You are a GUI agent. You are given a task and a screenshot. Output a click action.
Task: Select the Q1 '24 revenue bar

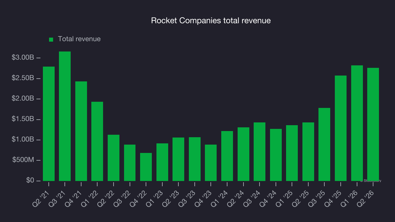pyautogui.click(x=227, y=156)
